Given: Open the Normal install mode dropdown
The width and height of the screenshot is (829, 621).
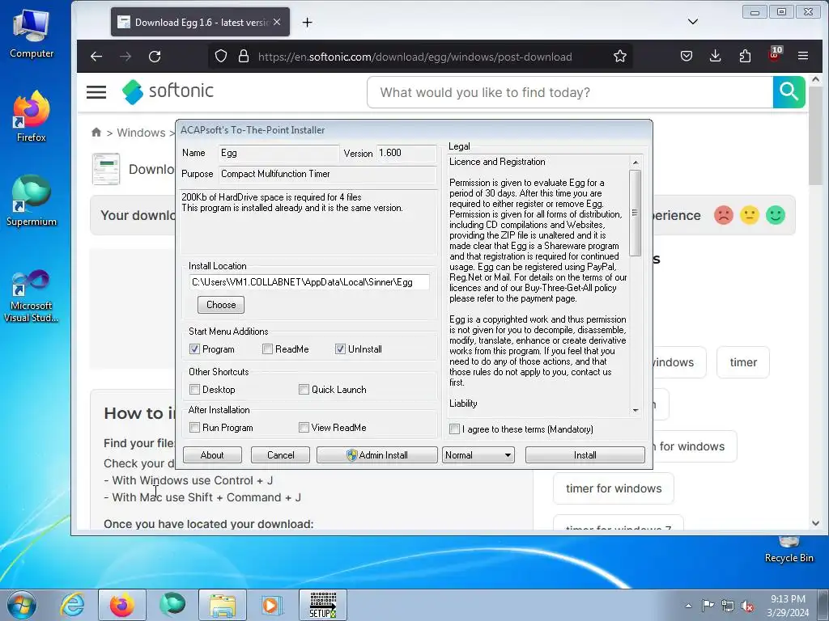Looking at the screenshot, I should [x=478, y=454].
